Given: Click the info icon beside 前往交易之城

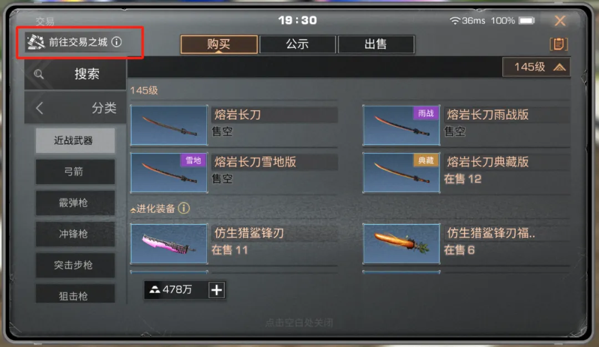Looking at the screenshot, I should [117, 42].
